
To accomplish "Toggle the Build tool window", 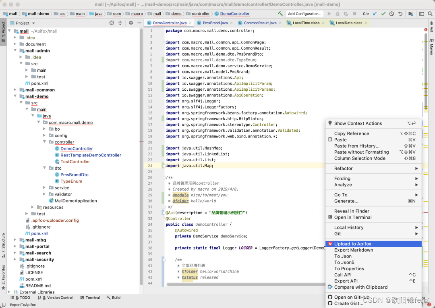I will 114,298.
